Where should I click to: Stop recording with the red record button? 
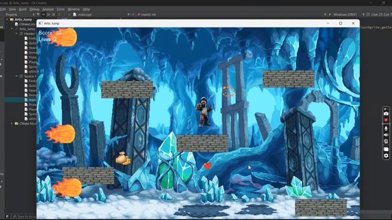(x=386, y=120)
